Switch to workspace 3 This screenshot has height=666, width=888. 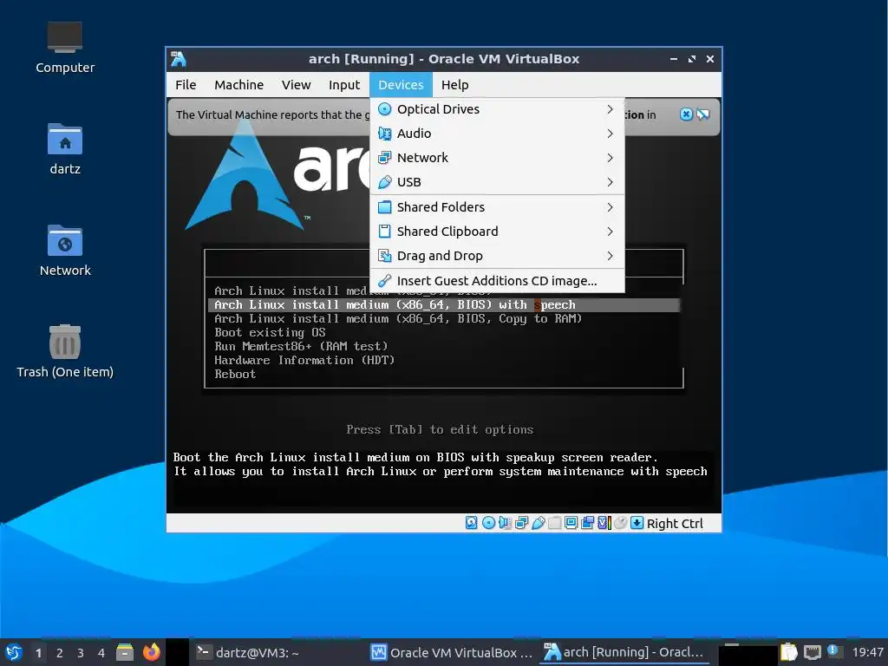coord(81,653)
